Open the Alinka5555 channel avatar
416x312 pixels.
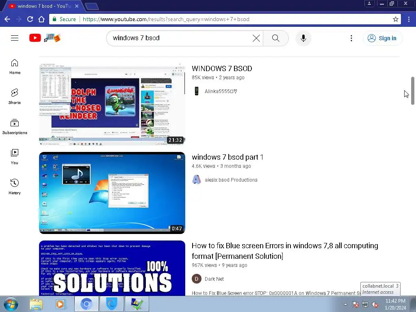tap(196, 91)
